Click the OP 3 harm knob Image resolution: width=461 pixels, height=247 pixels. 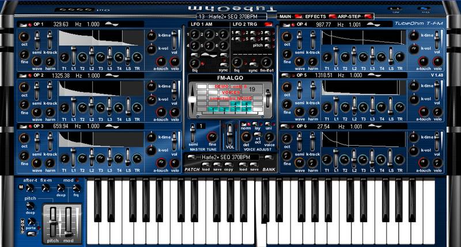pyautogui.click(x=50, y=163)
